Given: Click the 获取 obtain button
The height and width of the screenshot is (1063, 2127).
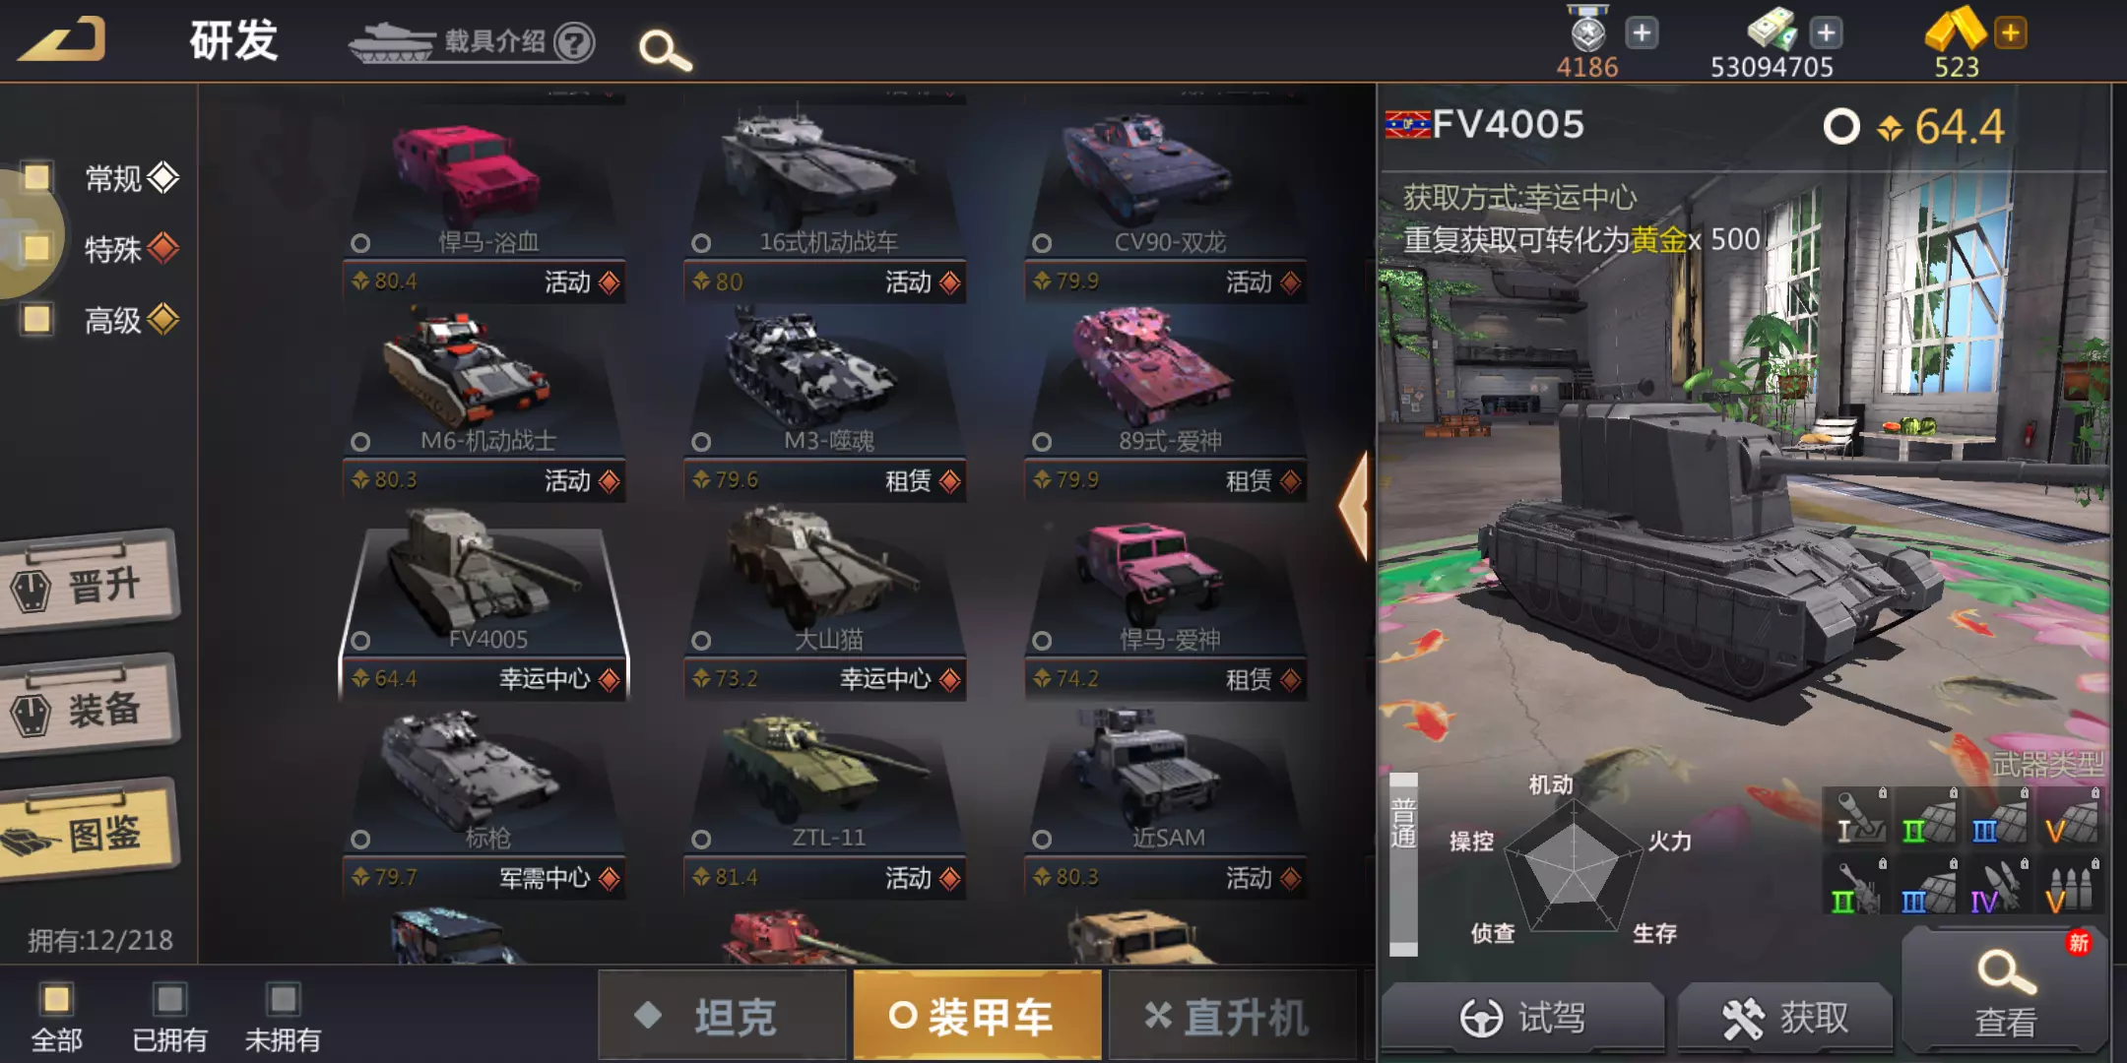Looking at the screenshot, I should [1785, 1017].
